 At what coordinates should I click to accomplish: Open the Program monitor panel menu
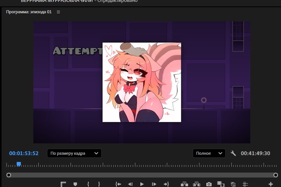point(58,12)
